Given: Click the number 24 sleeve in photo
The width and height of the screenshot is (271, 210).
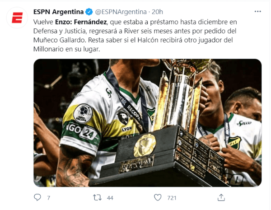Looking at the screenshot, I should point(89,133).
